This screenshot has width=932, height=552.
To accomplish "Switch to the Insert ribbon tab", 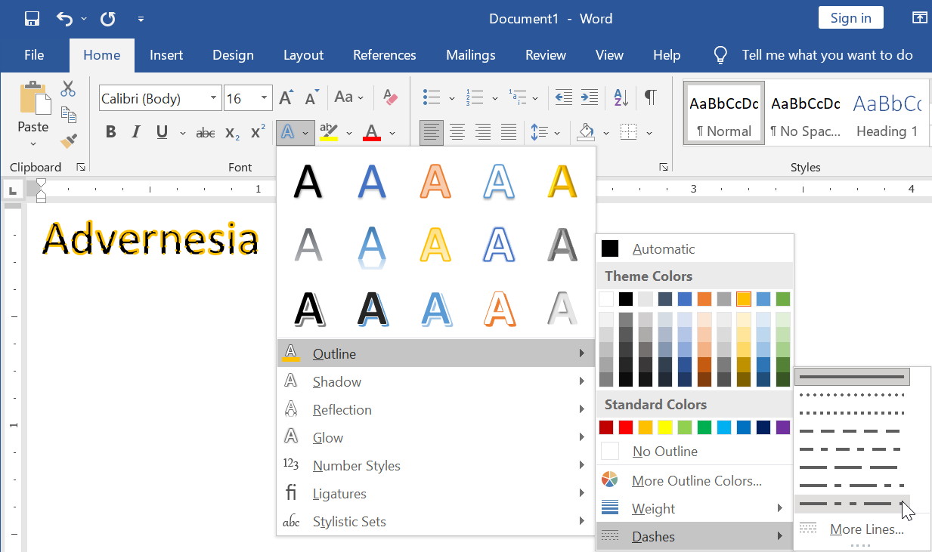I will click(166, 55).
